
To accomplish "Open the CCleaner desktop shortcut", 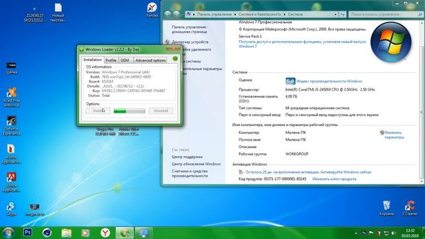I will (x=410, y=208).
